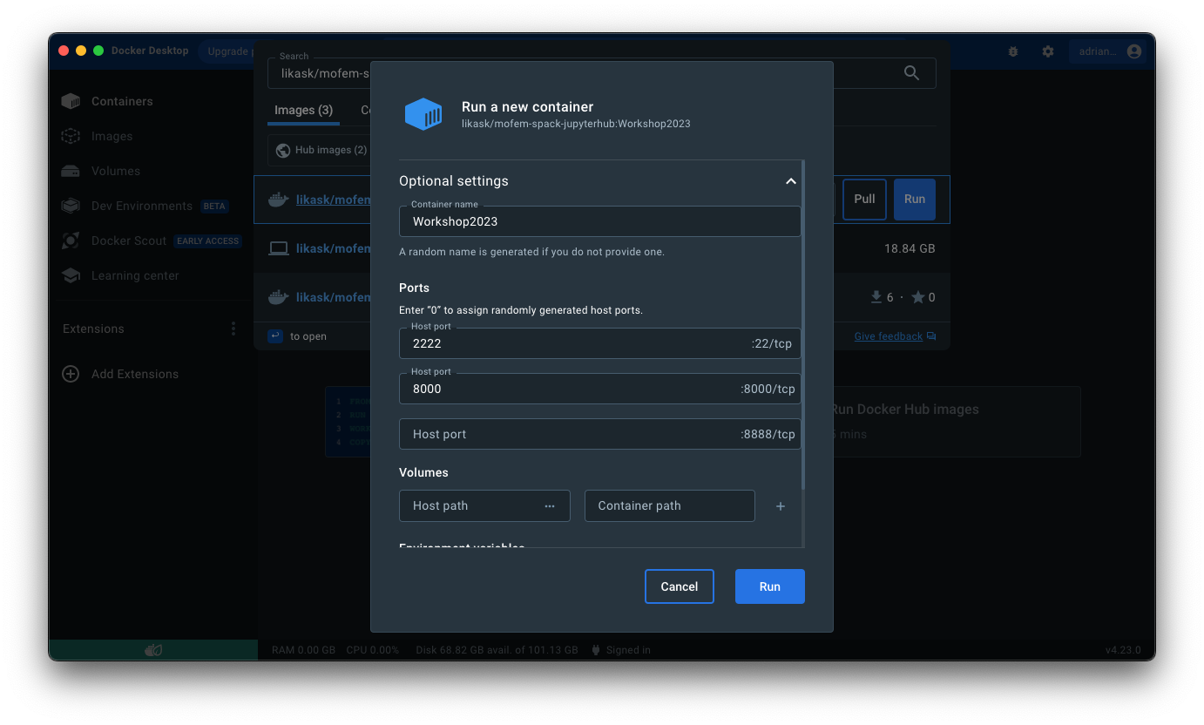The height and width of the screenshot is (725, 1204).
Task: Open the Extensions overflow menu
Action: click(x=233, y=329)
